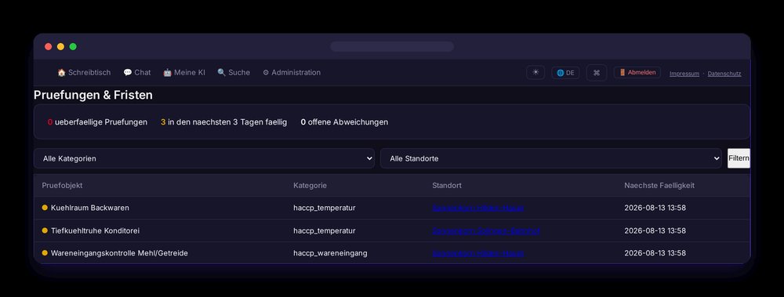Viewport: 784px width, 297px height.
Task: Open the Standort link for Kuehlraum Backwaren
Action: [477, 208]
